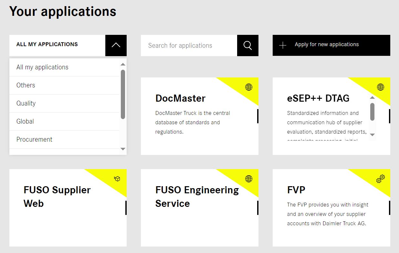
Task: Collapse the All My Applications dropdown chevron
Action: click(116, 46)
